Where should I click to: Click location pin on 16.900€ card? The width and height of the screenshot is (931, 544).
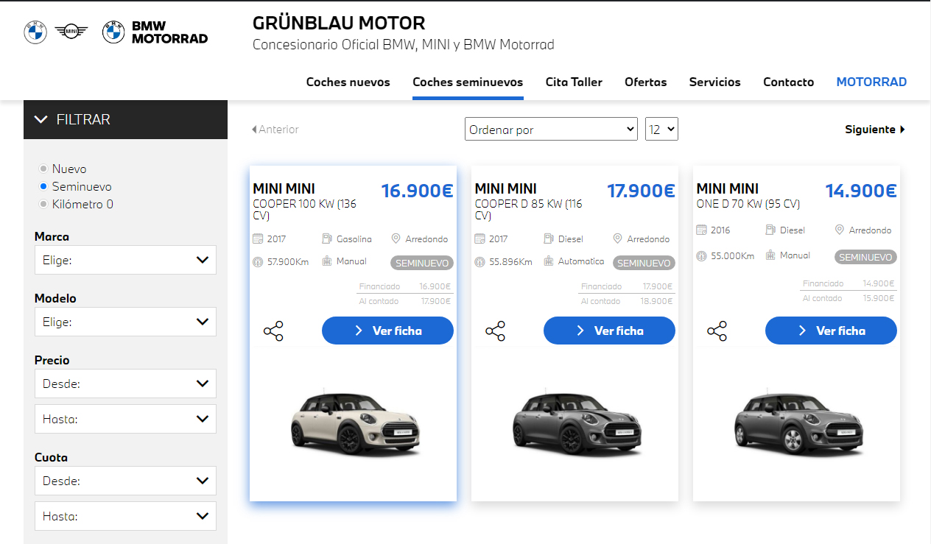coord(396,239)
